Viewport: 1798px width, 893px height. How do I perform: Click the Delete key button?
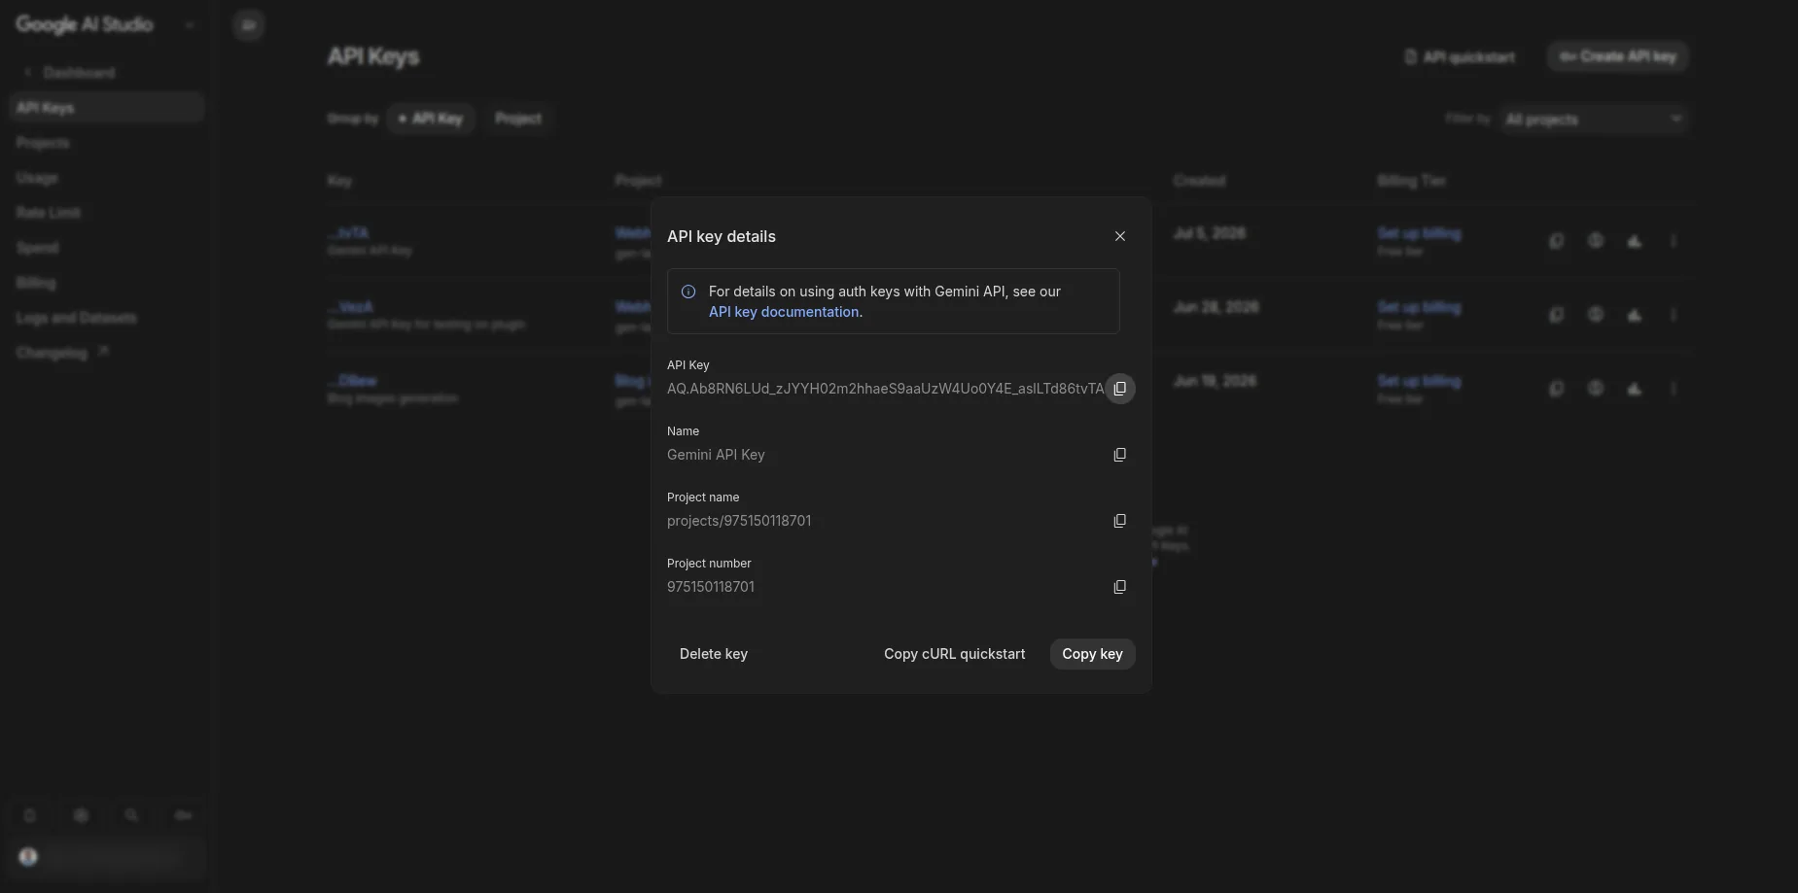[714, 654]
